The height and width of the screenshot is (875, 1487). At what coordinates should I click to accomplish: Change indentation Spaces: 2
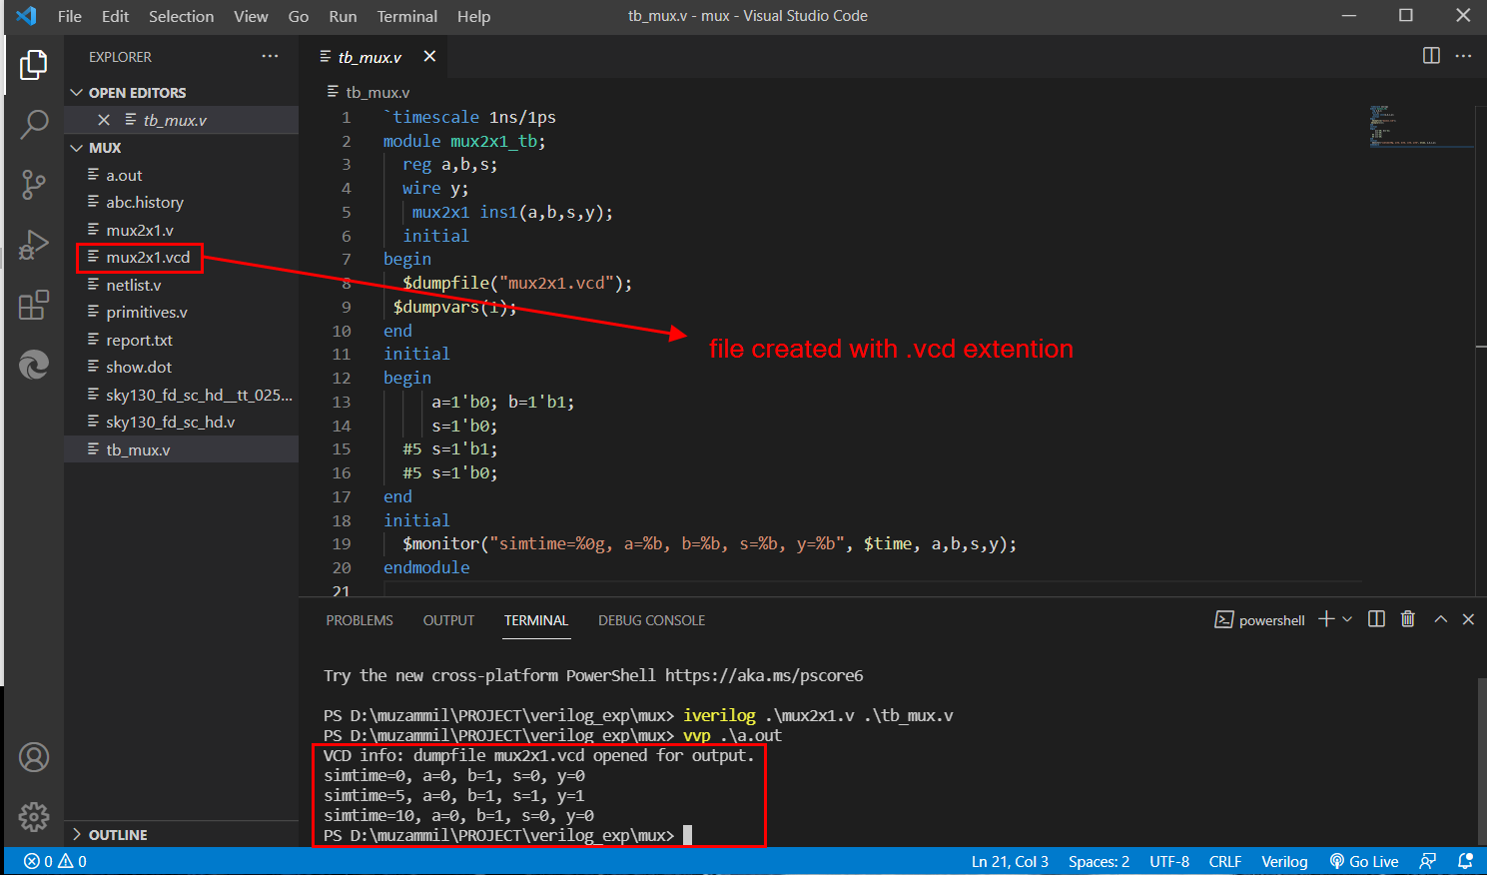coord(1099,861)
